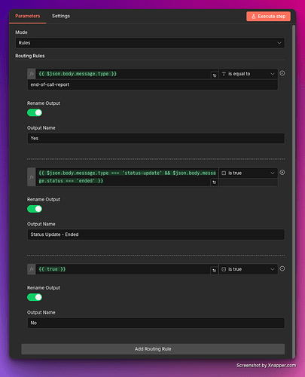
Task: Open the Settings tab
Action: click(61, 16)
